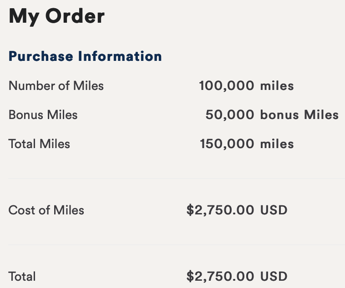Screen dimensions: 345x288
Task: Click the words bonus Miles after 50,000
Action: coord(299,114)
